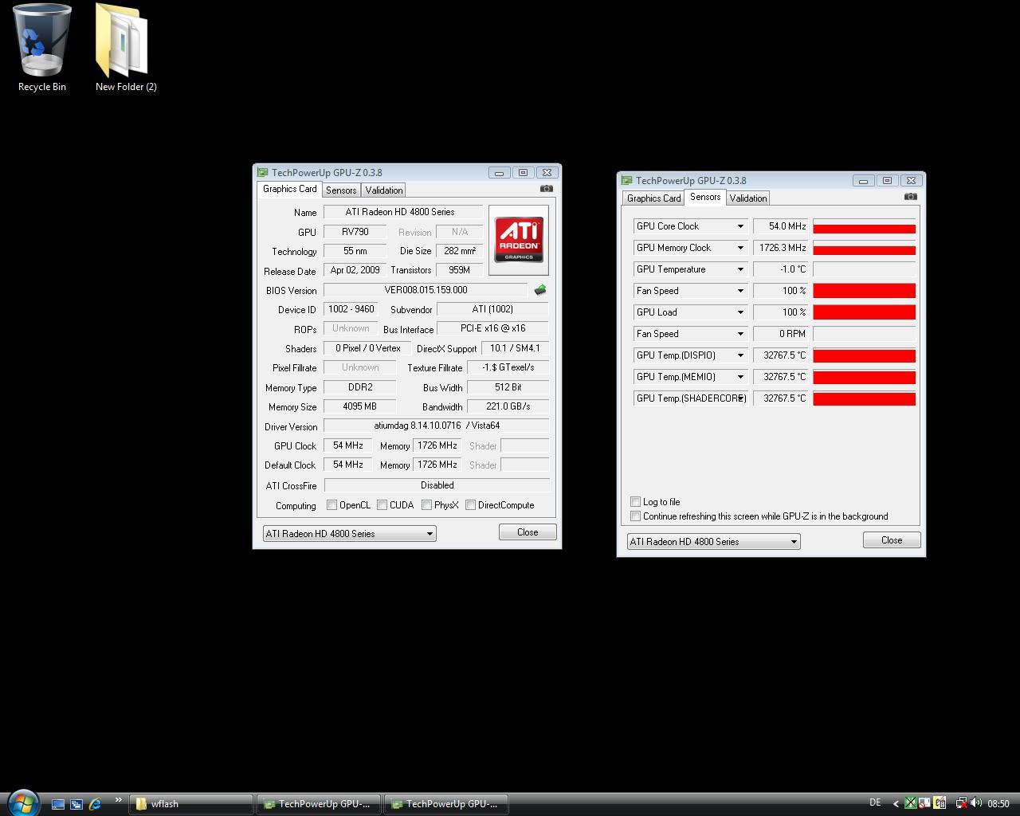Viewport: 1020px width, 816px height.
Task: Click the 4095 MB memory size value
Action: click(359, 406)
